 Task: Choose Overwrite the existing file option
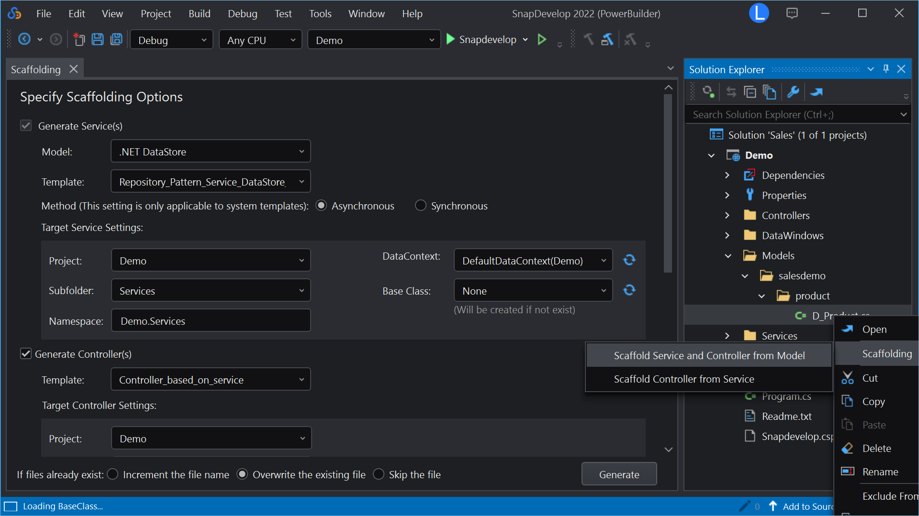tap(243, 474)
